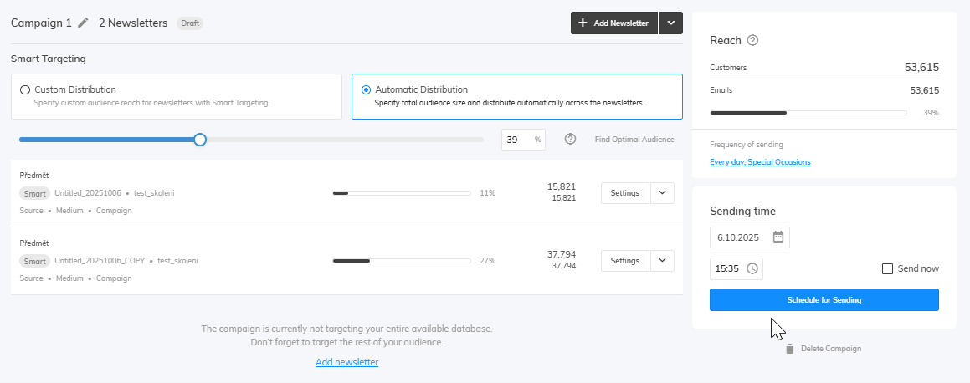The image size is (970, 383).
Task: Select the Custom Distribution radio option
Action: tap(25, 89)
